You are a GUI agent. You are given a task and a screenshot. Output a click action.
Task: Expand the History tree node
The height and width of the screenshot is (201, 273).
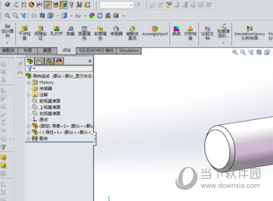tap(29, 82)
